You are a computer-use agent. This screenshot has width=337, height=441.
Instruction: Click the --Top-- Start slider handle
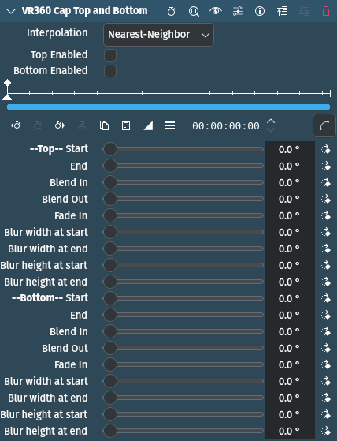point(110,149)
